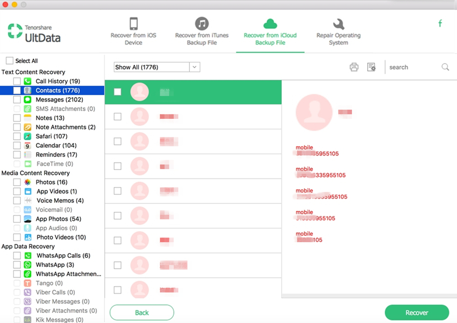457x323 pixels.
Task: Check the Call History (19) checkbox
Action: point(17,81)
